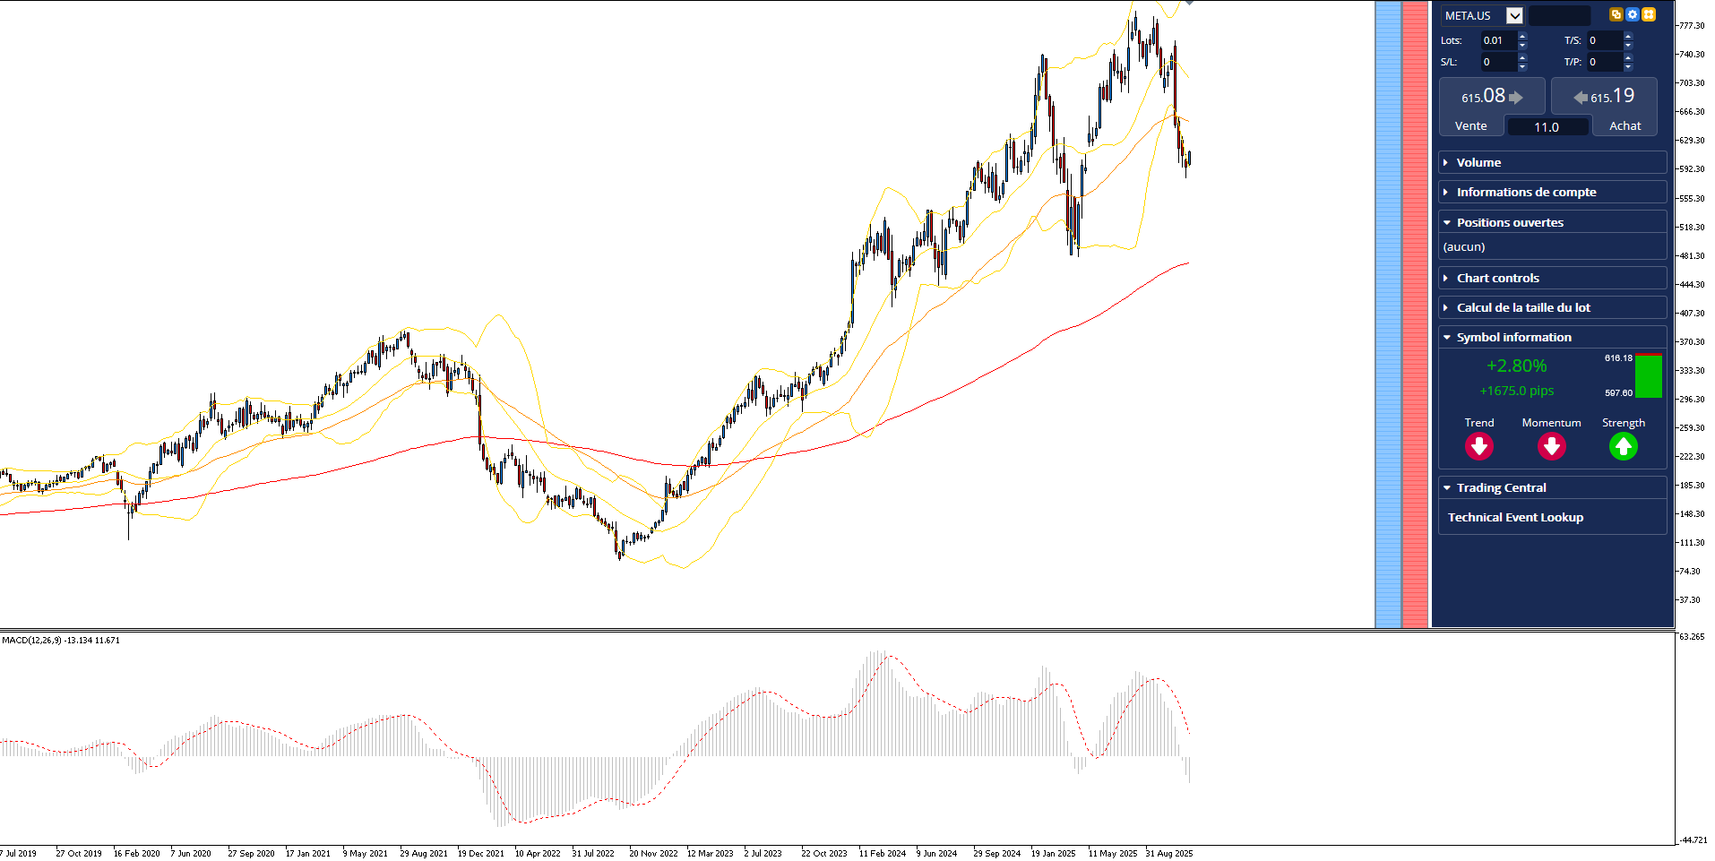Collapse the Positions ouvertes section

point(1553,222)
